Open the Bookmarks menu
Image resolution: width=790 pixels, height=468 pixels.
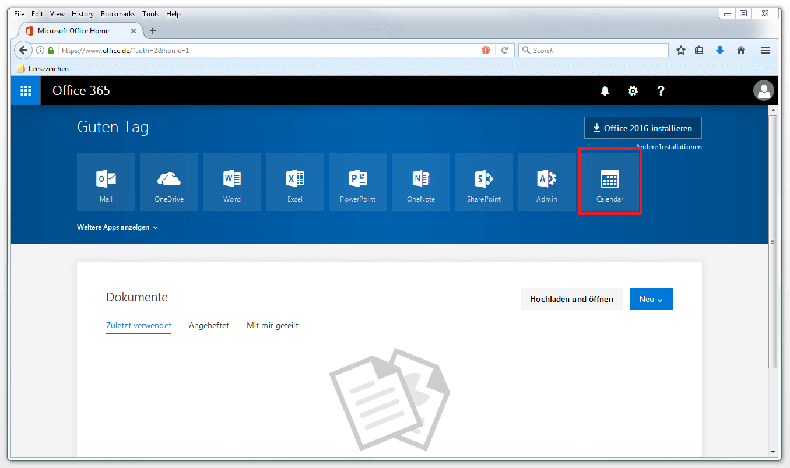pyautogui.click(x=118, y=14)
